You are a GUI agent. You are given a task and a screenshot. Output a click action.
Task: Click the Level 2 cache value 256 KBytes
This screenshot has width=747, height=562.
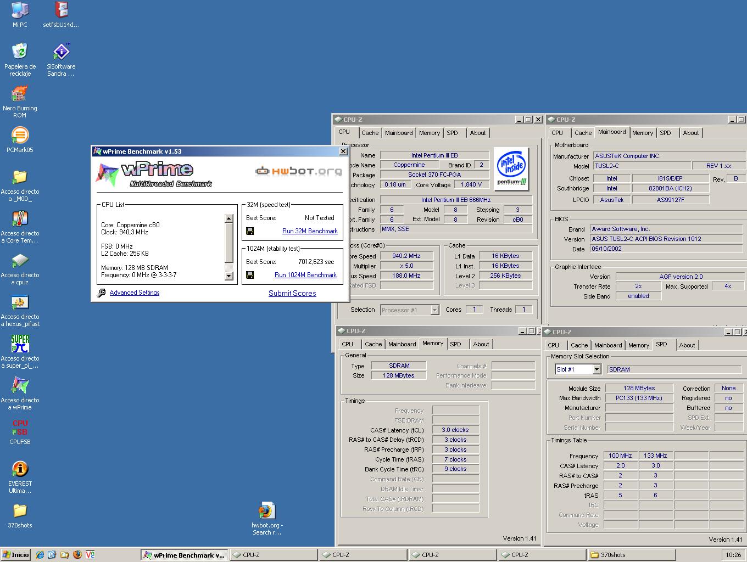[505, 276]
